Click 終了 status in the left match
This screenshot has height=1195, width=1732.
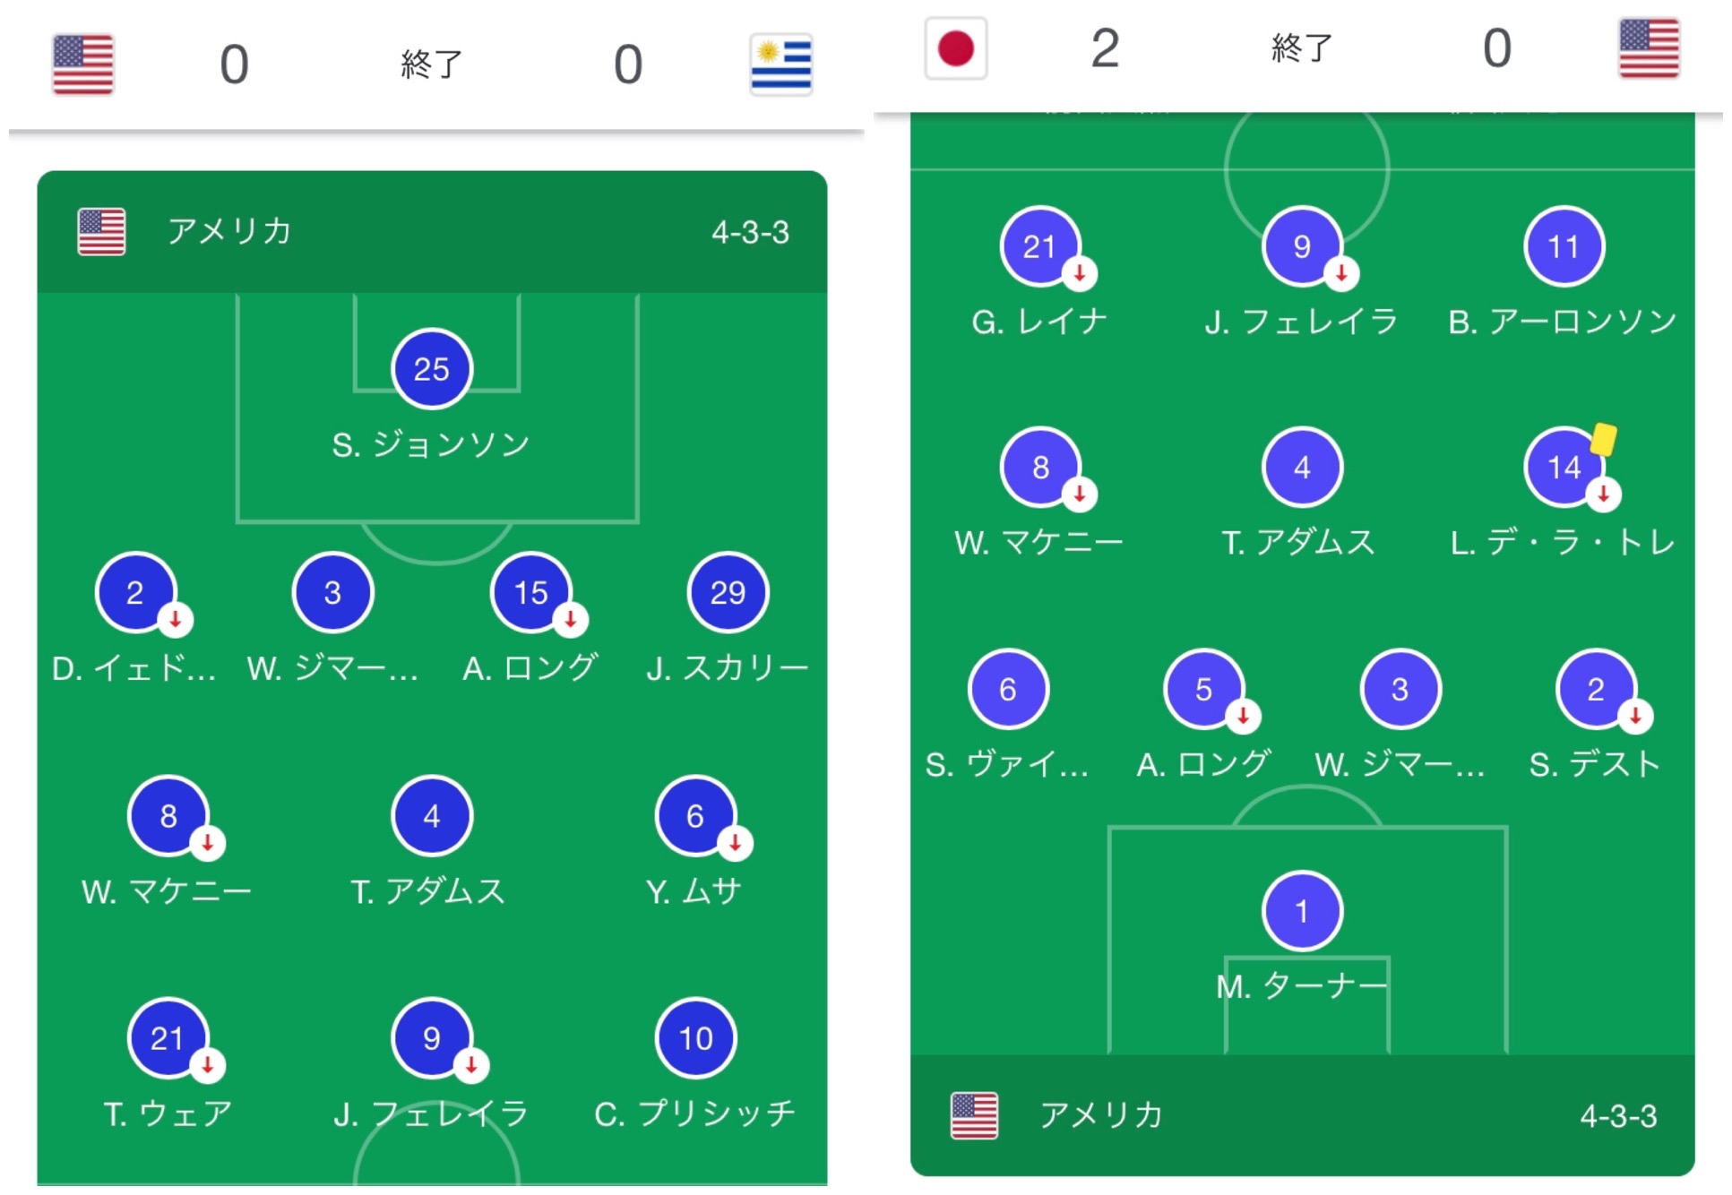pyautogui.click(x=431, y=64)
